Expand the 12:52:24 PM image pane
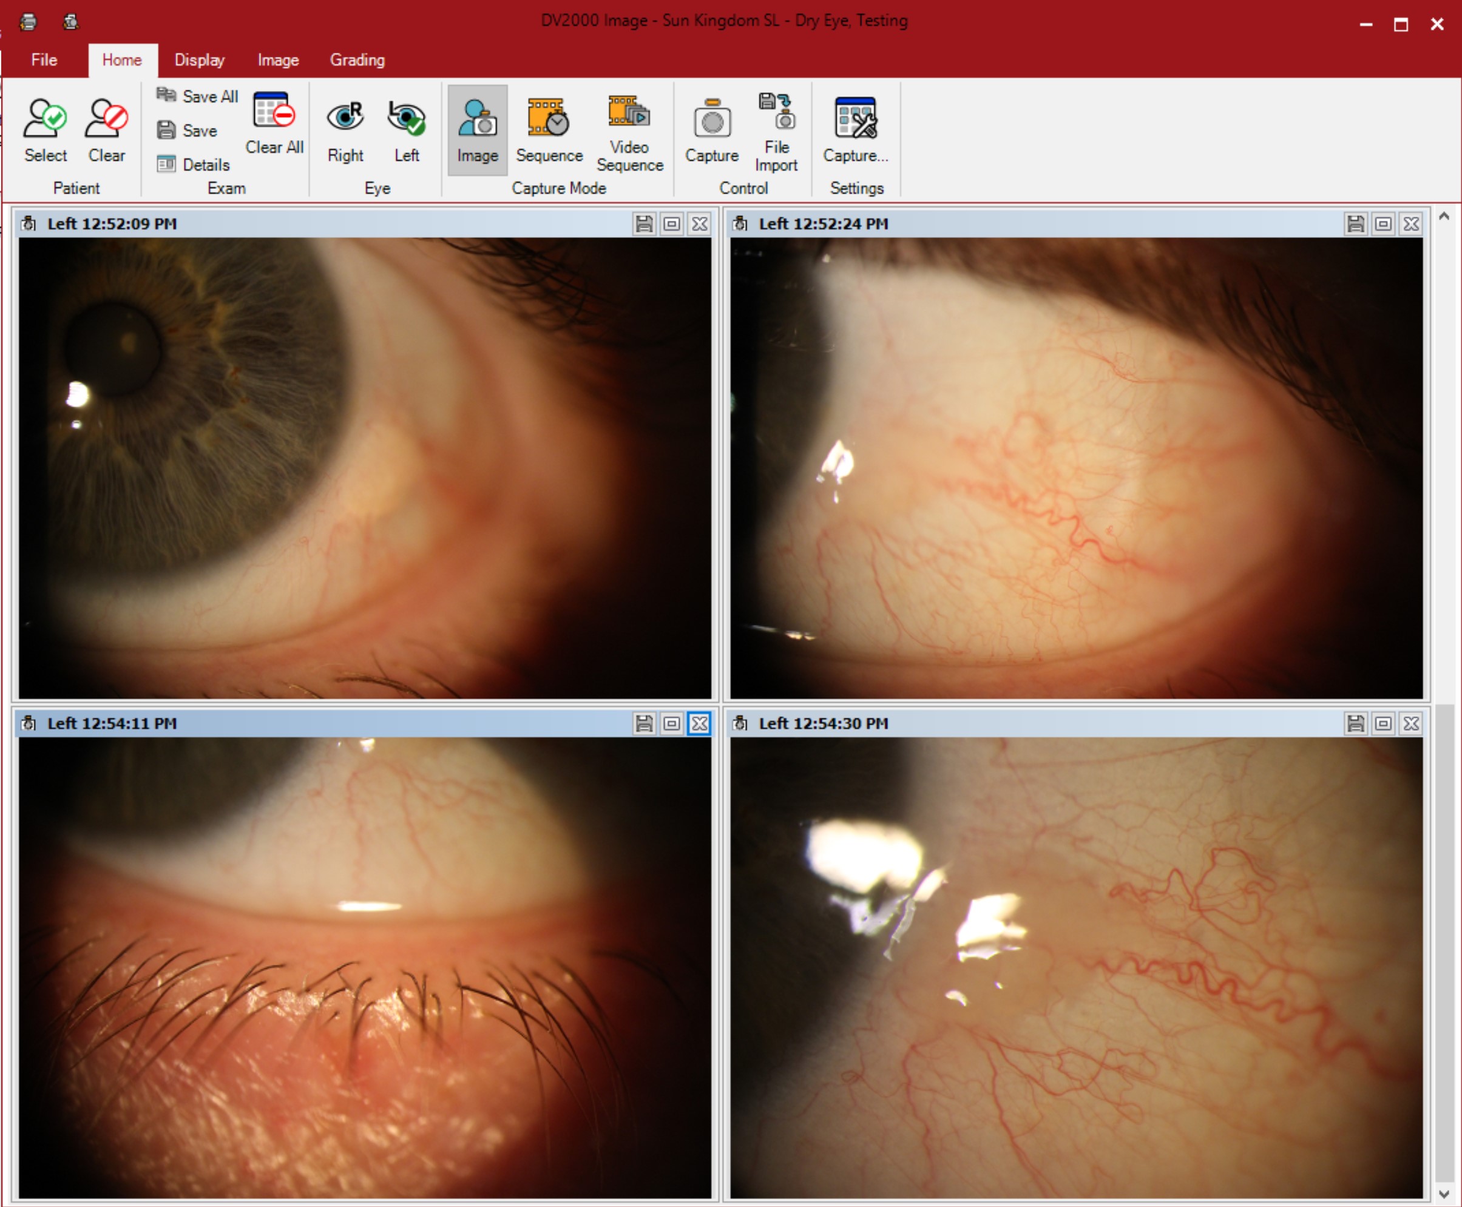The height and width of the screenshot is (1207, 1462). pos(1382,224)
